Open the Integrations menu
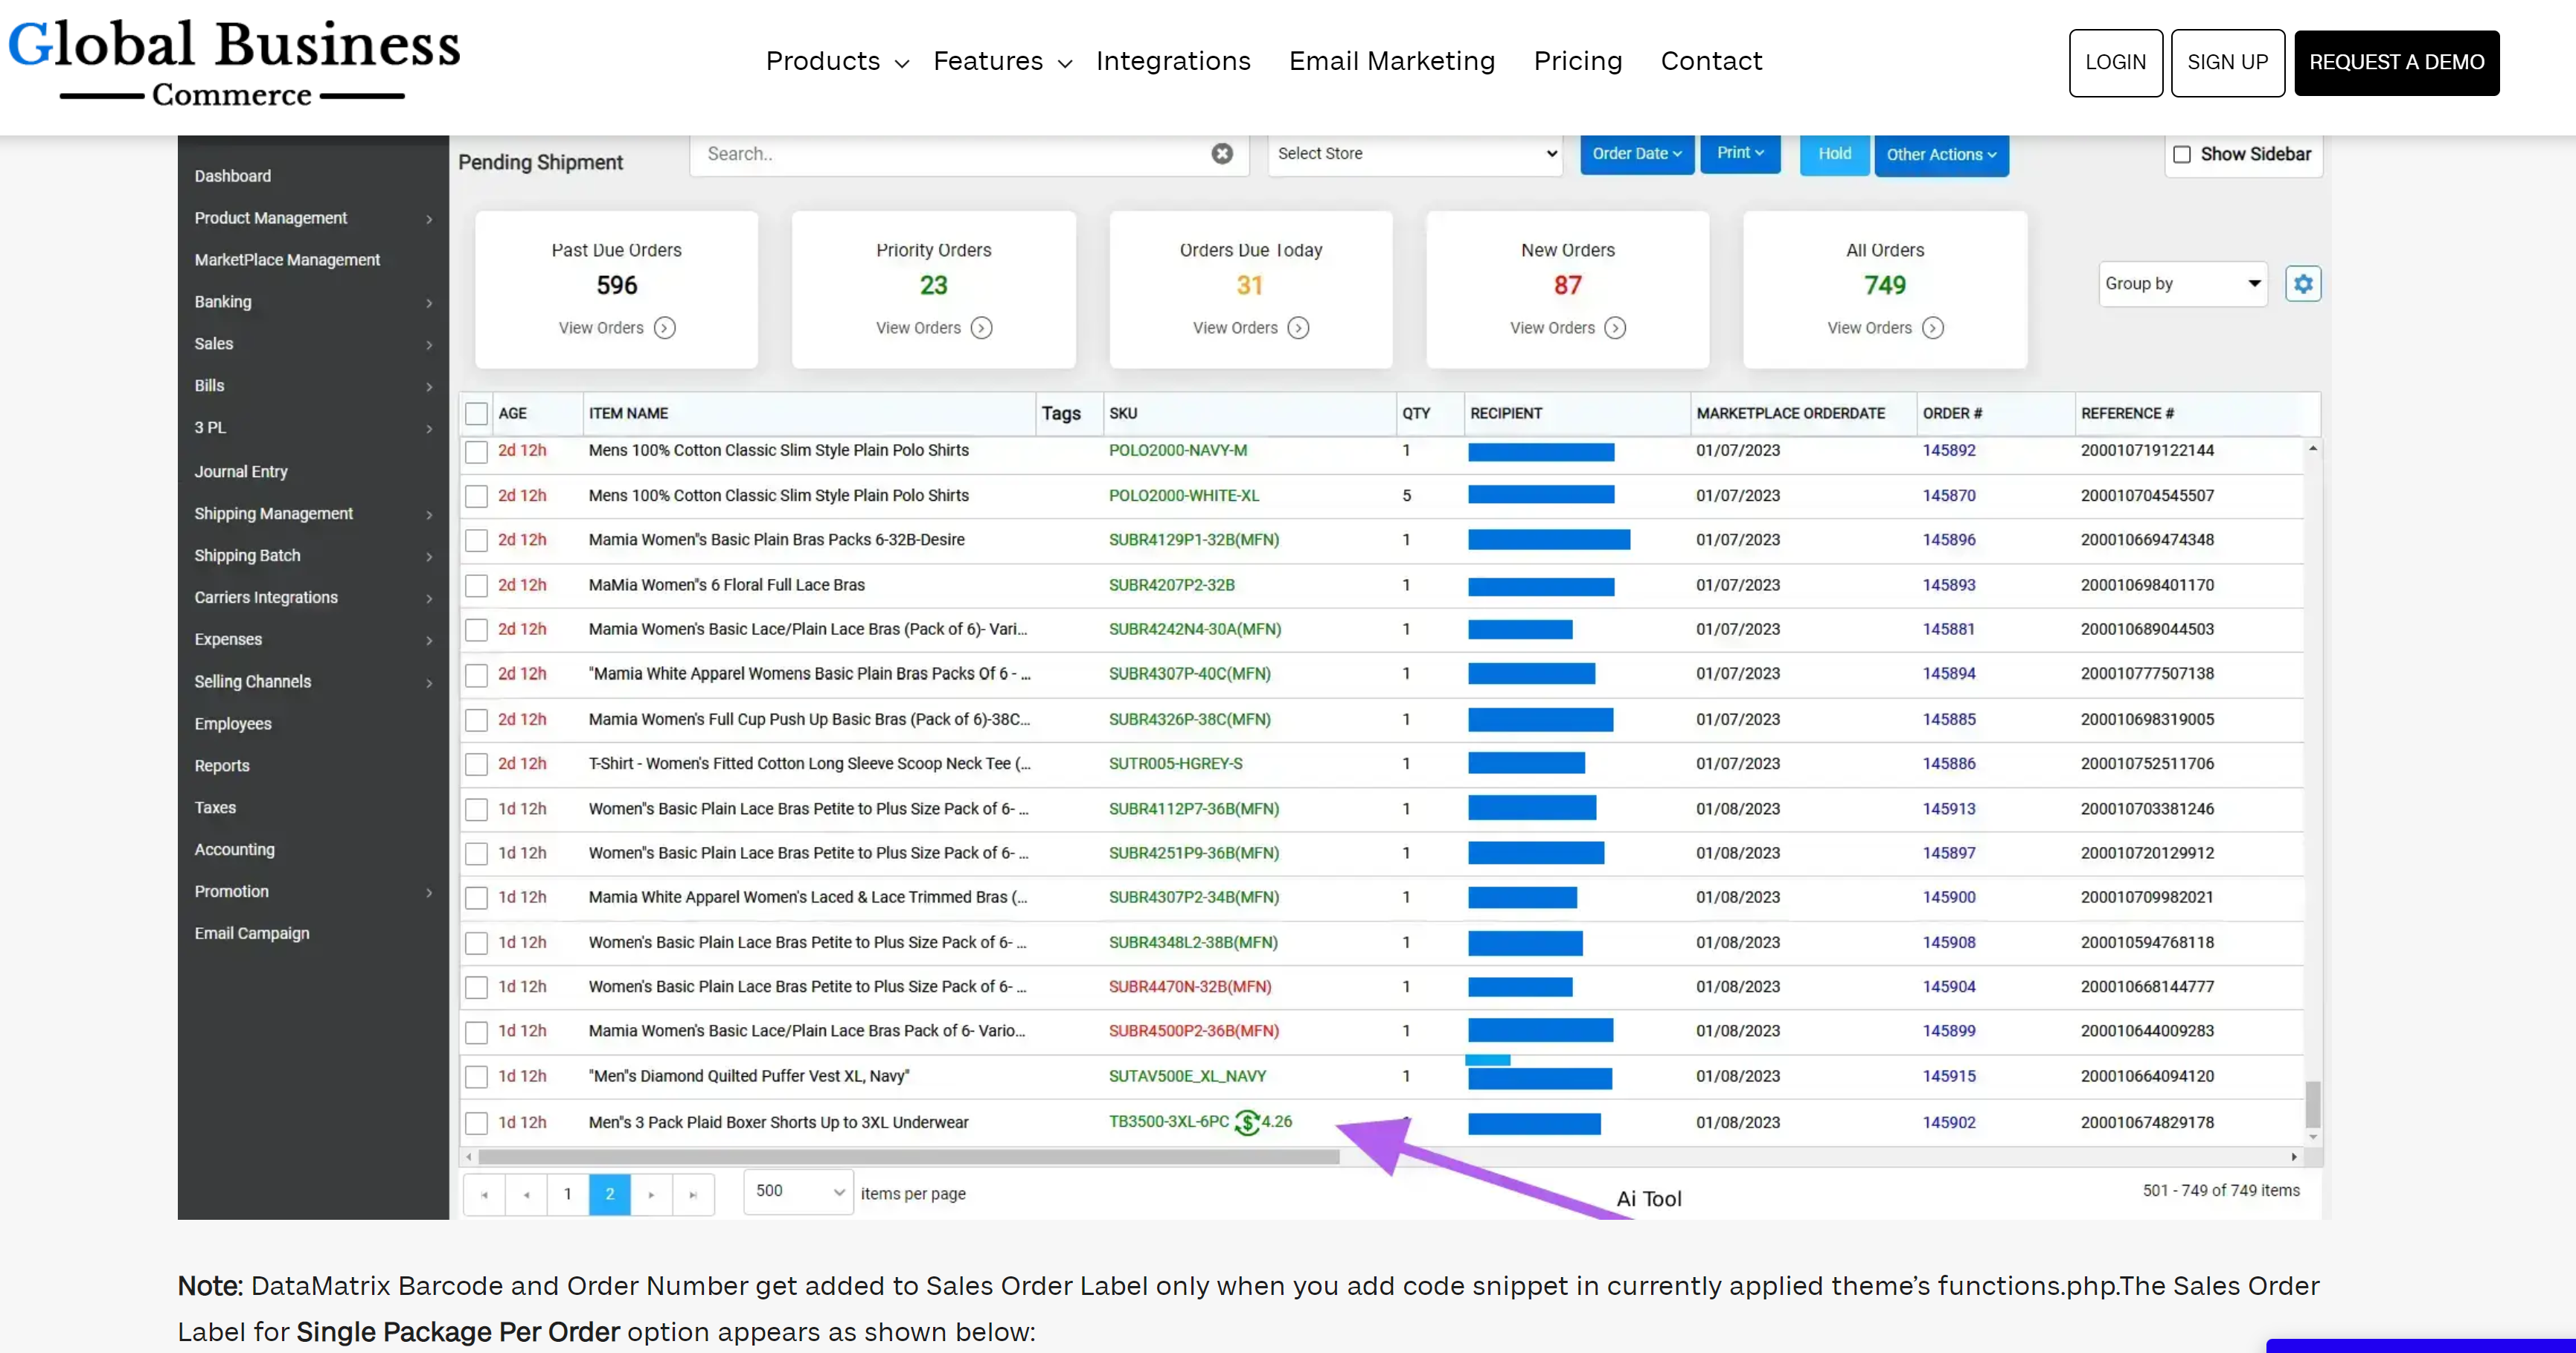The height and width of the screenshot is (1353, 2576). pos(1173,61)
